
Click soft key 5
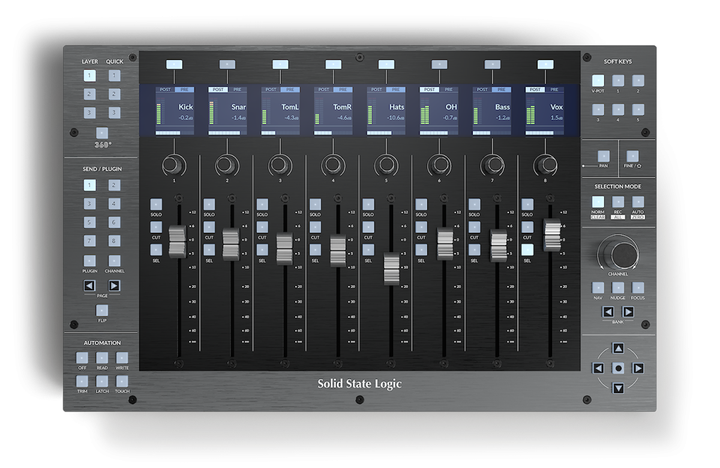pyautogui.click(x=638, y=109)
